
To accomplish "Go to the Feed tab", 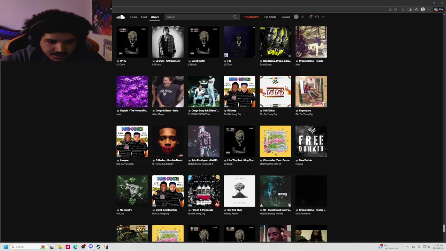I will click(144, 17).
